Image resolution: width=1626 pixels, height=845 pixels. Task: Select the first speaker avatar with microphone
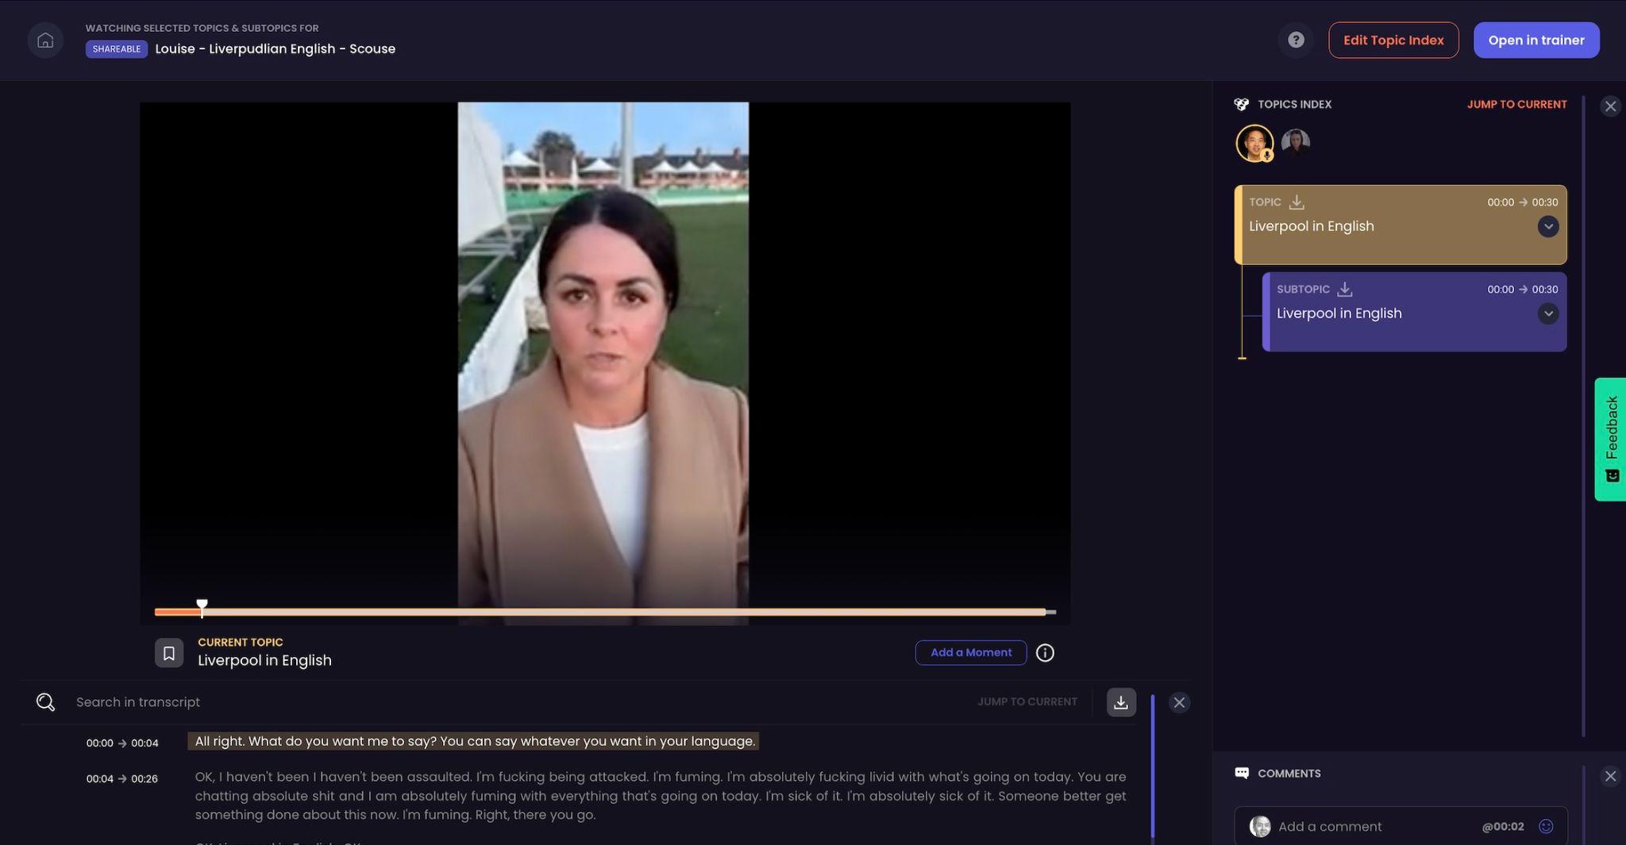click(1255, 144)
